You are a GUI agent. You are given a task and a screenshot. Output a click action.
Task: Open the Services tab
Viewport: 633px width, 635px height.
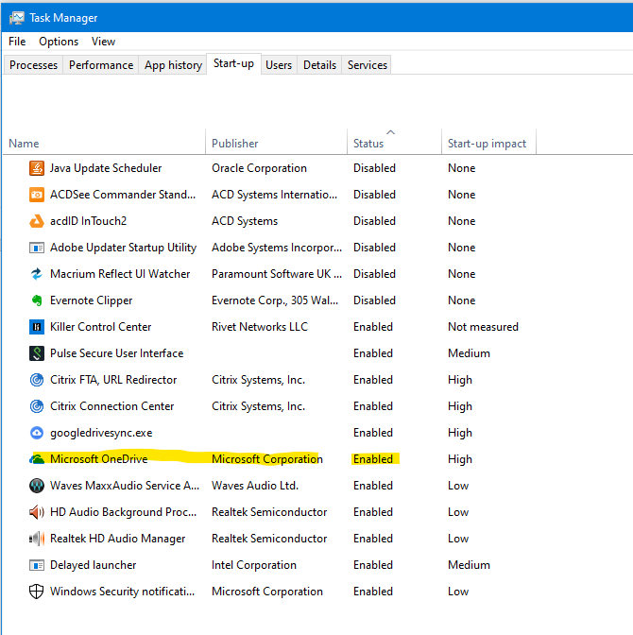pyautogui.click(x=368, y=65)
